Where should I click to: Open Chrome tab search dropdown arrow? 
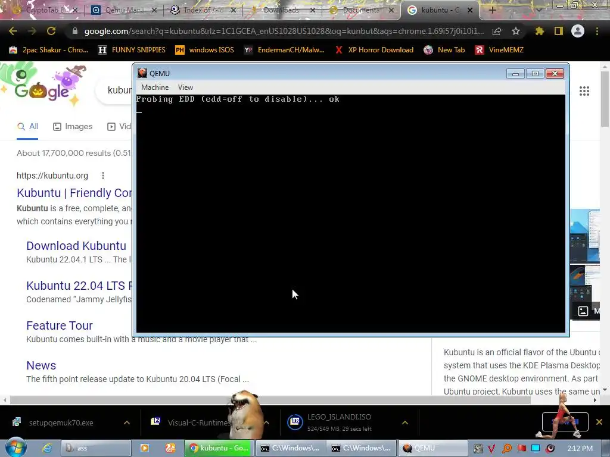tap(539, 10)
